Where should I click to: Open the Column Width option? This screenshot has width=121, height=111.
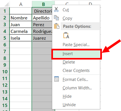[x=77, y=88]
